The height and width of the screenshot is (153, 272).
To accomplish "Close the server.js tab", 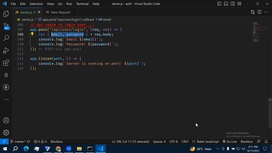I will 39,12.
